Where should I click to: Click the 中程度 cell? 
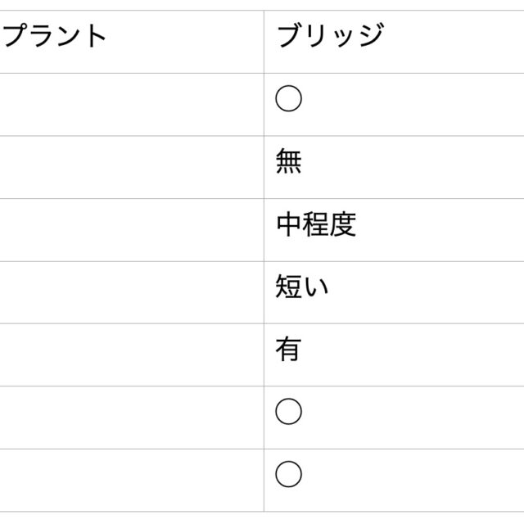[x=316, y=225]
